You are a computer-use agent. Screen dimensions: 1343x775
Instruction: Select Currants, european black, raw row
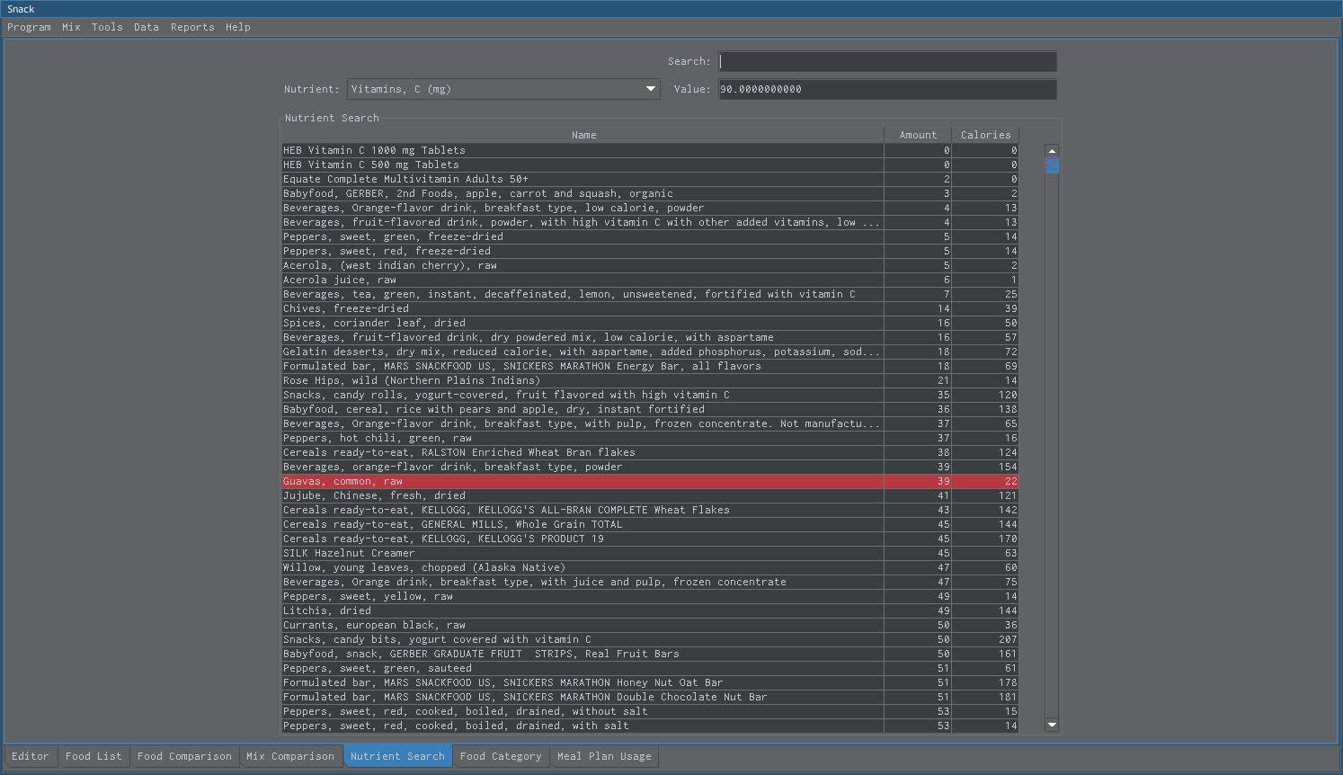point(650,625)
